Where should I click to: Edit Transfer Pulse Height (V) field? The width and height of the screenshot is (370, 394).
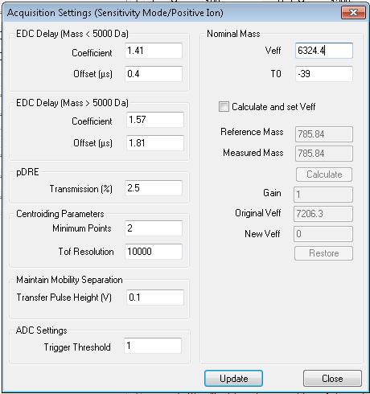click(x=155, y=298)
